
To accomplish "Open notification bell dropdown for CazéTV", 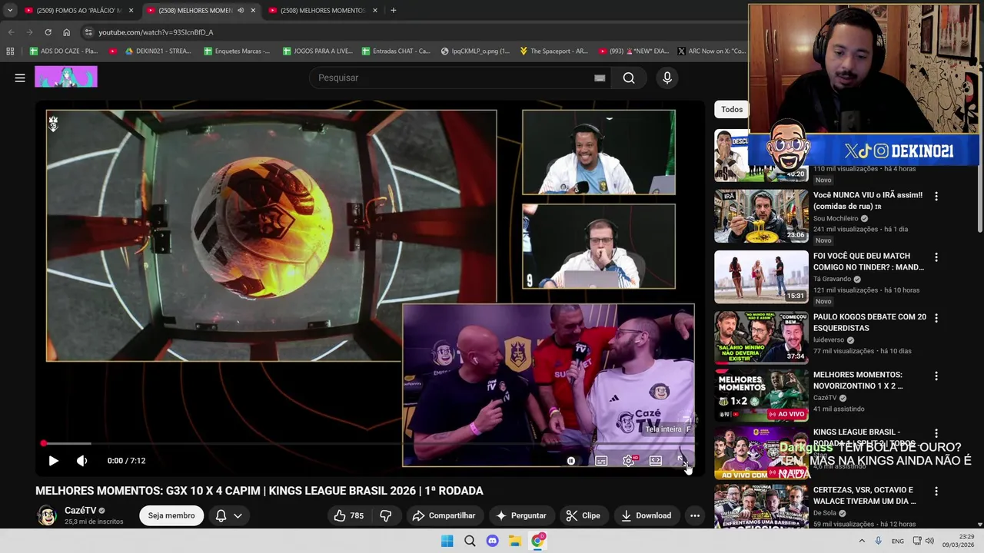I will click(228, 515).
